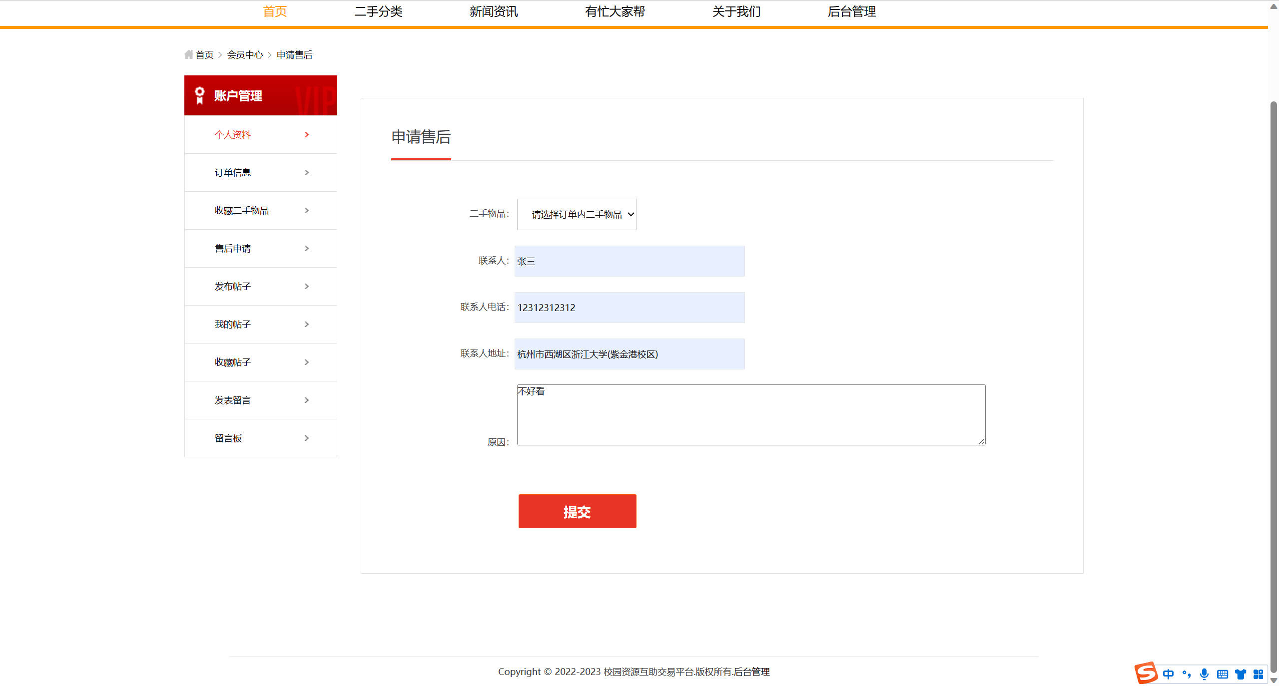
Task: Open the 请选择订单内二手物品 dropdown
Action: tap(577, 214)
